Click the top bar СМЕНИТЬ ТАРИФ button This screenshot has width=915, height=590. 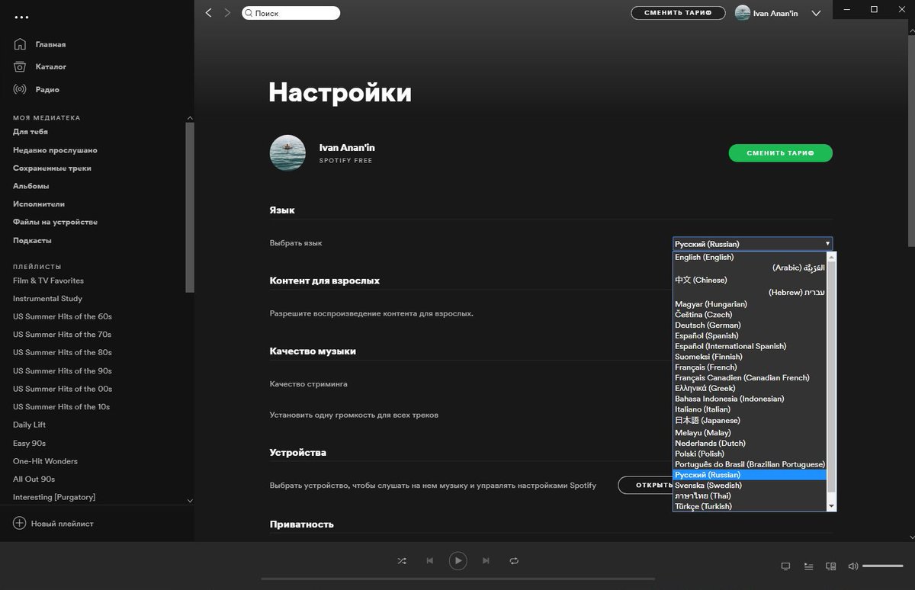point(678,13)
